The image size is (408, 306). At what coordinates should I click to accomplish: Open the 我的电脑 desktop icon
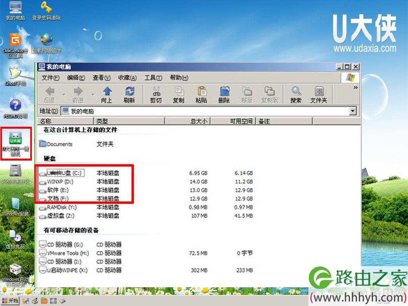point(16,11)
